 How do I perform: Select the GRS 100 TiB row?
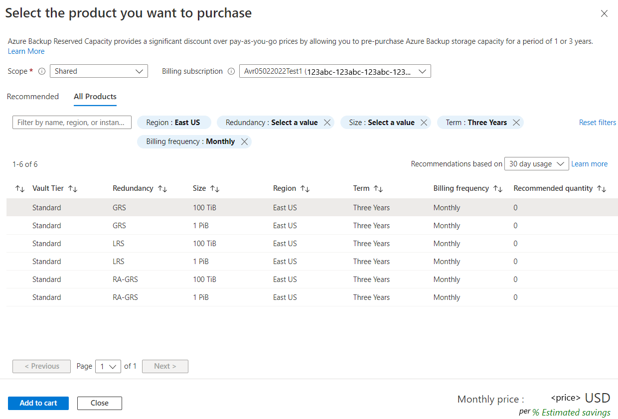[x=312, y=208]
